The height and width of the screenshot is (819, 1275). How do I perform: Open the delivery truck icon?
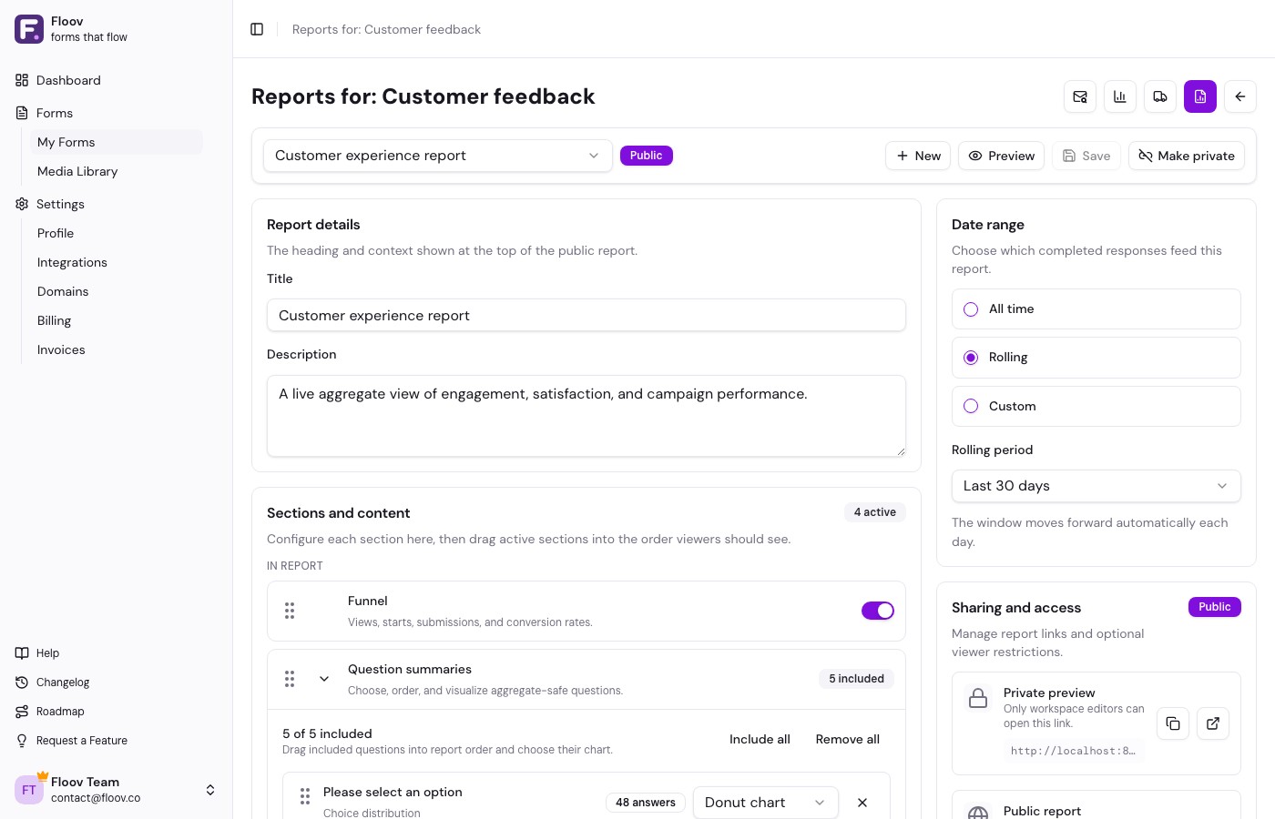[1160, 96]
